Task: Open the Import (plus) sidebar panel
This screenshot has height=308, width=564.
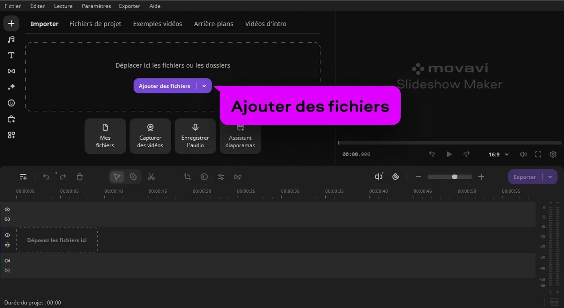Action: tap(11, 23)
